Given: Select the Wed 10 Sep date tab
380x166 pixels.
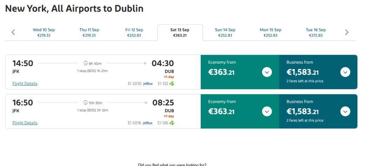Looking at the screenshot, I should pos(44,33).
